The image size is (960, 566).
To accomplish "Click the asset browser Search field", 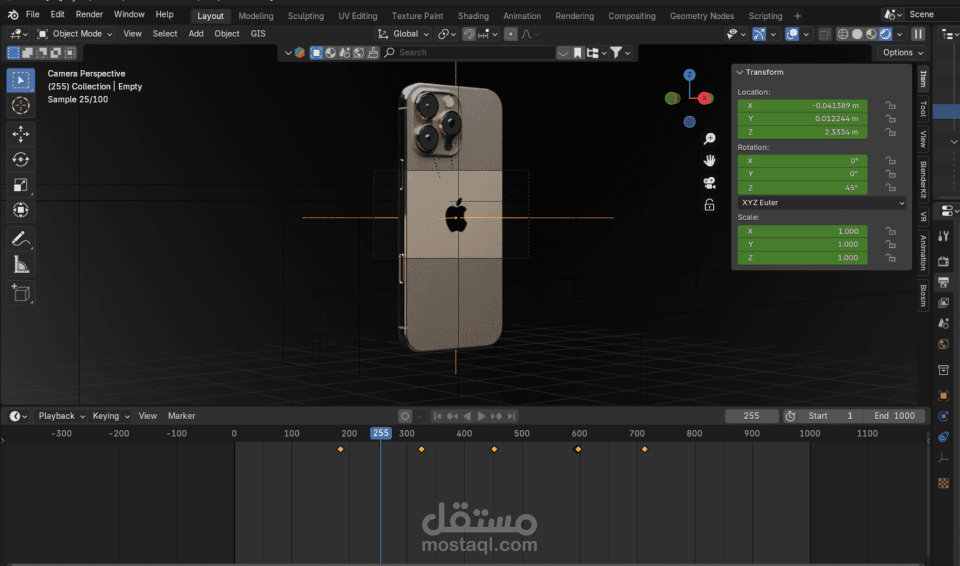I will 470,52.
